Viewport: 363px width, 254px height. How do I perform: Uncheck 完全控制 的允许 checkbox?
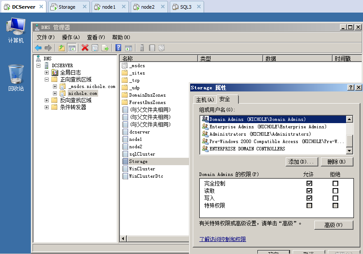point(309,183)
